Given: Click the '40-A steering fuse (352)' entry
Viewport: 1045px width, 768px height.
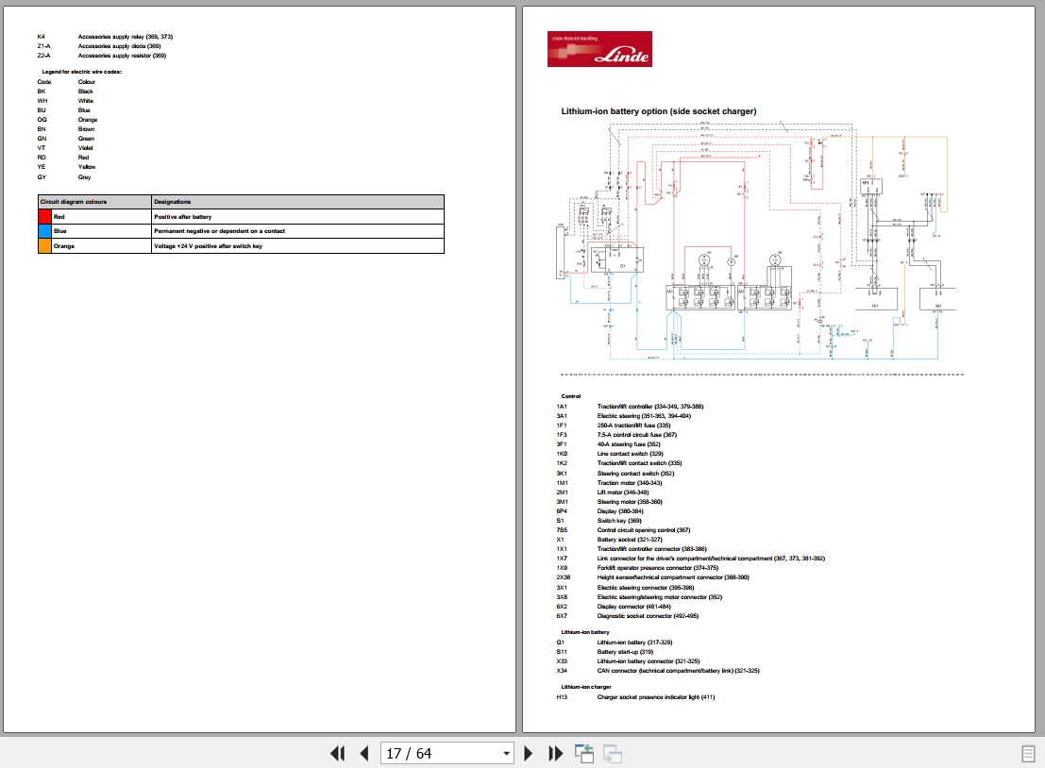Looking at the screenshot, I should tap(629, 444).
